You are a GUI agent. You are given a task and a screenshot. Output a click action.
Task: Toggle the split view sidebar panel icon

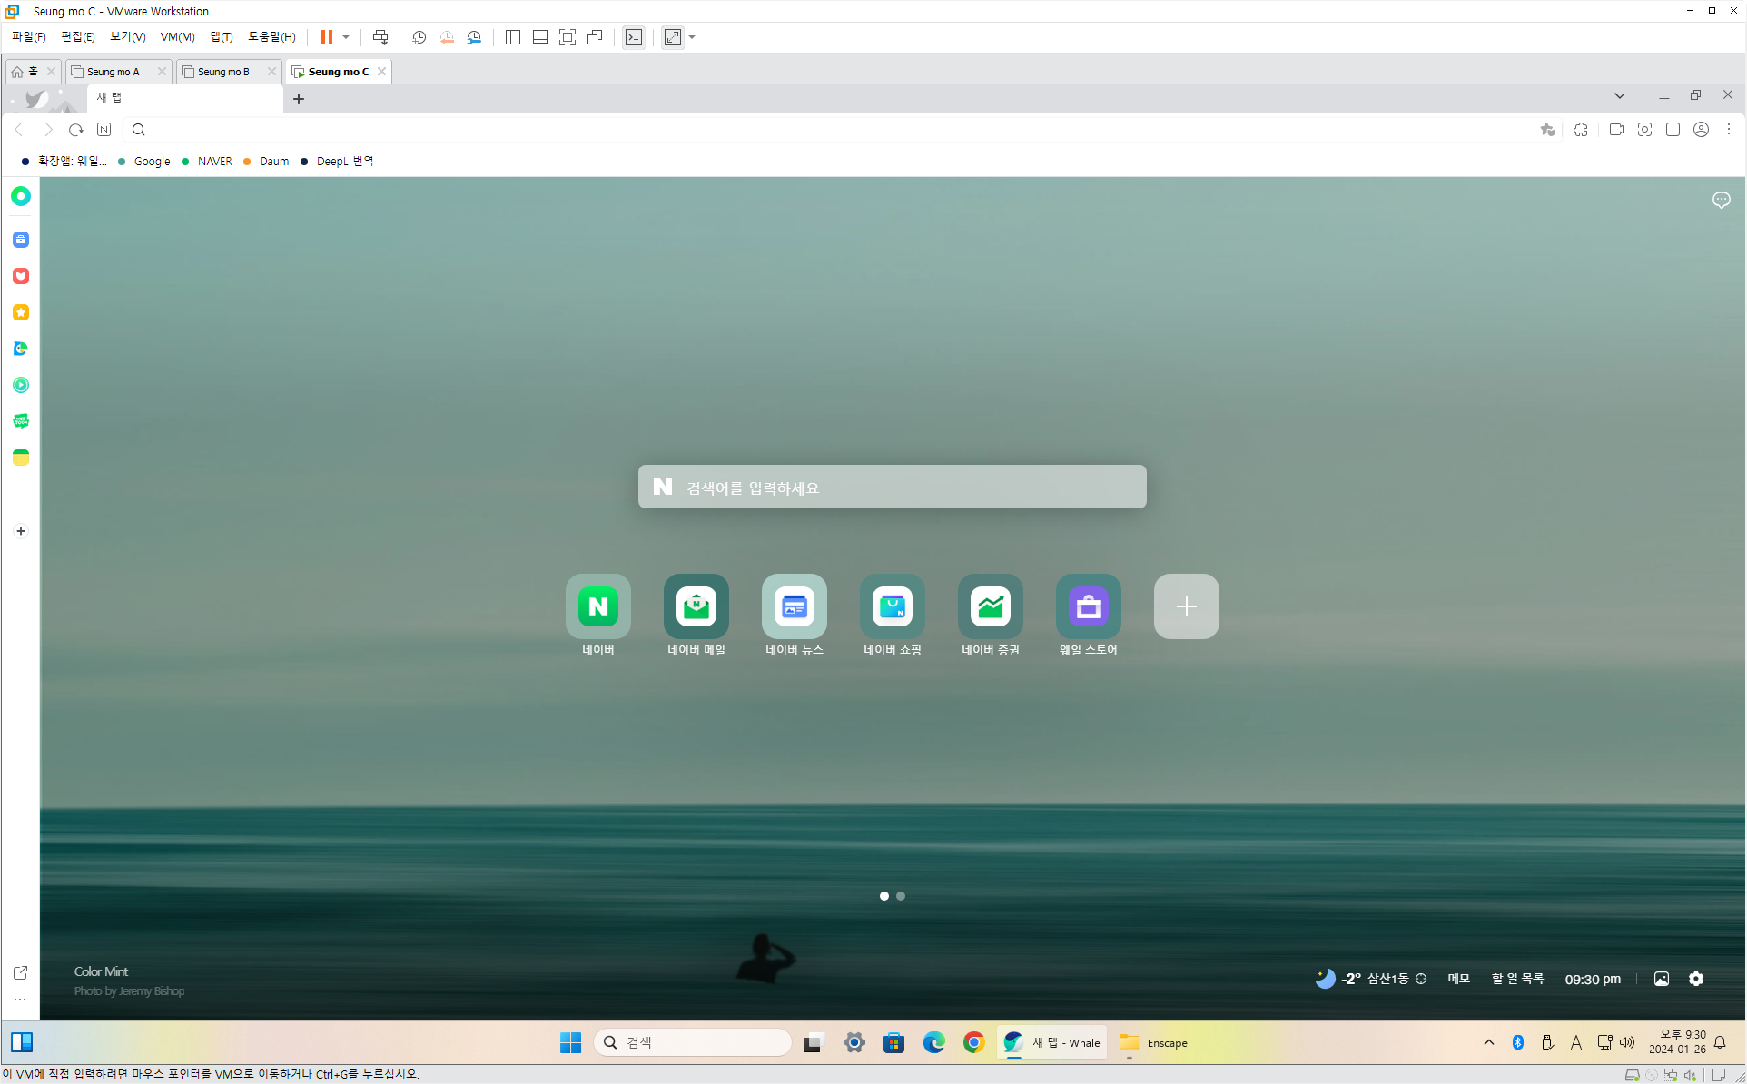1673,130
